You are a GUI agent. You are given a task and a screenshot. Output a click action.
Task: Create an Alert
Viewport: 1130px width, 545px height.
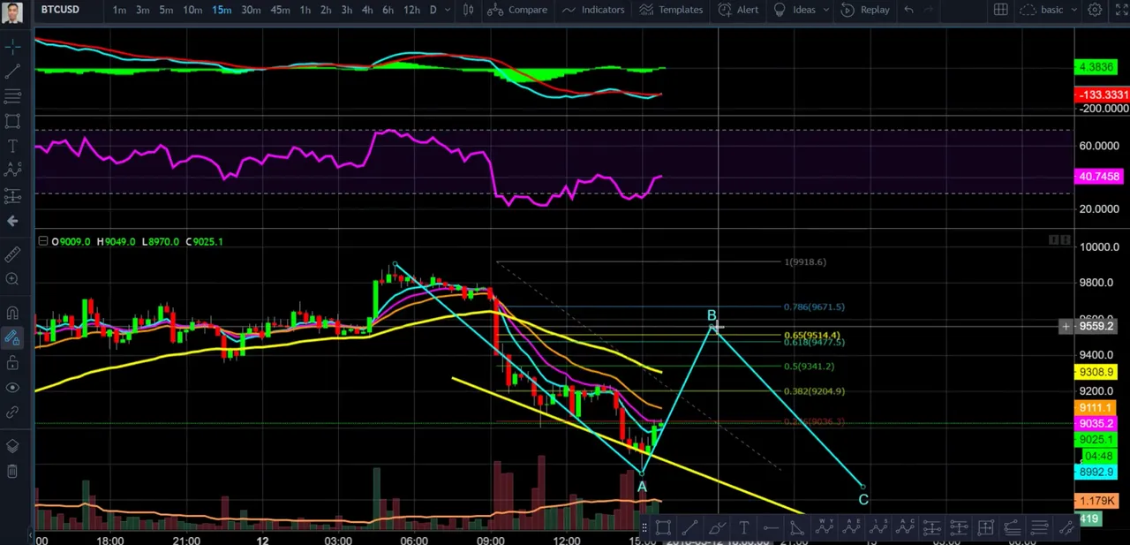(x=738, y=10)
